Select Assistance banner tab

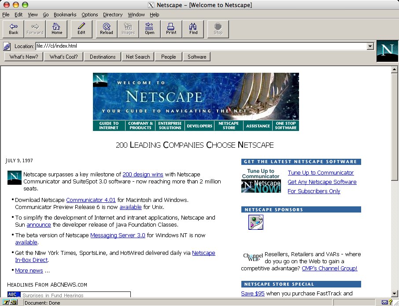tap(258, 125)
